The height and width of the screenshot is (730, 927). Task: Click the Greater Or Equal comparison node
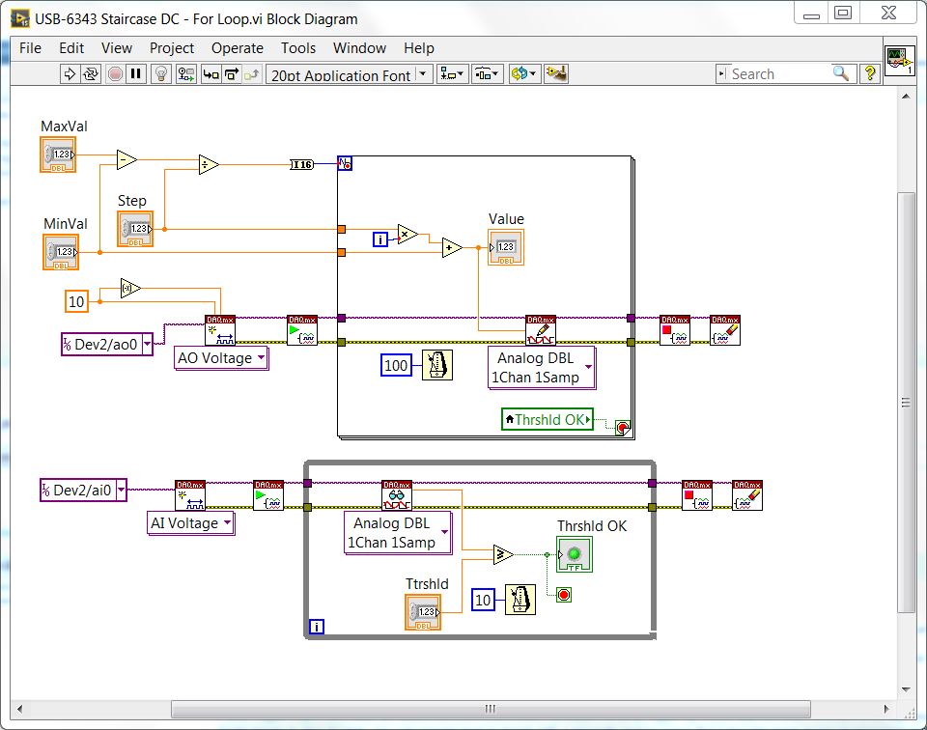pos(503,554)
